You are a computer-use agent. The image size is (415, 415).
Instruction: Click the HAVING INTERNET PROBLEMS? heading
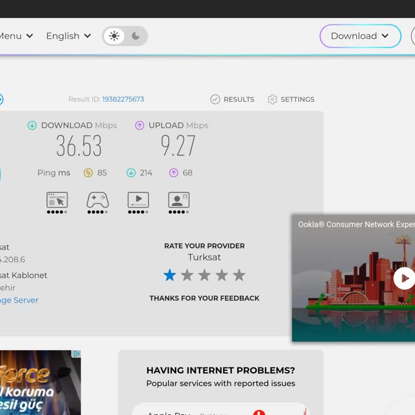(220, 370)
